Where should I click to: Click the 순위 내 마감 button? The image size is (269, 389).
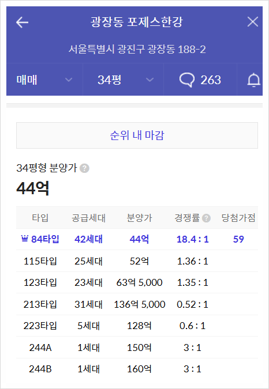tap(137, 135)
